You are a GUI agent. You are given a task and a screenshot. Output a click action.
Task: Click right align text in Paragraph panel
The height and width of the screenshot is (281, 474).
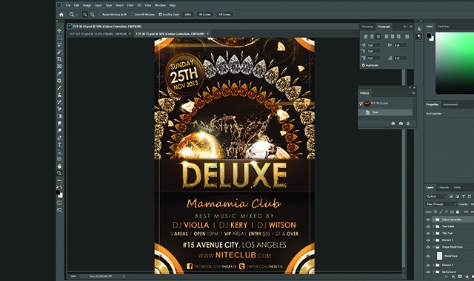pos(378,36)
